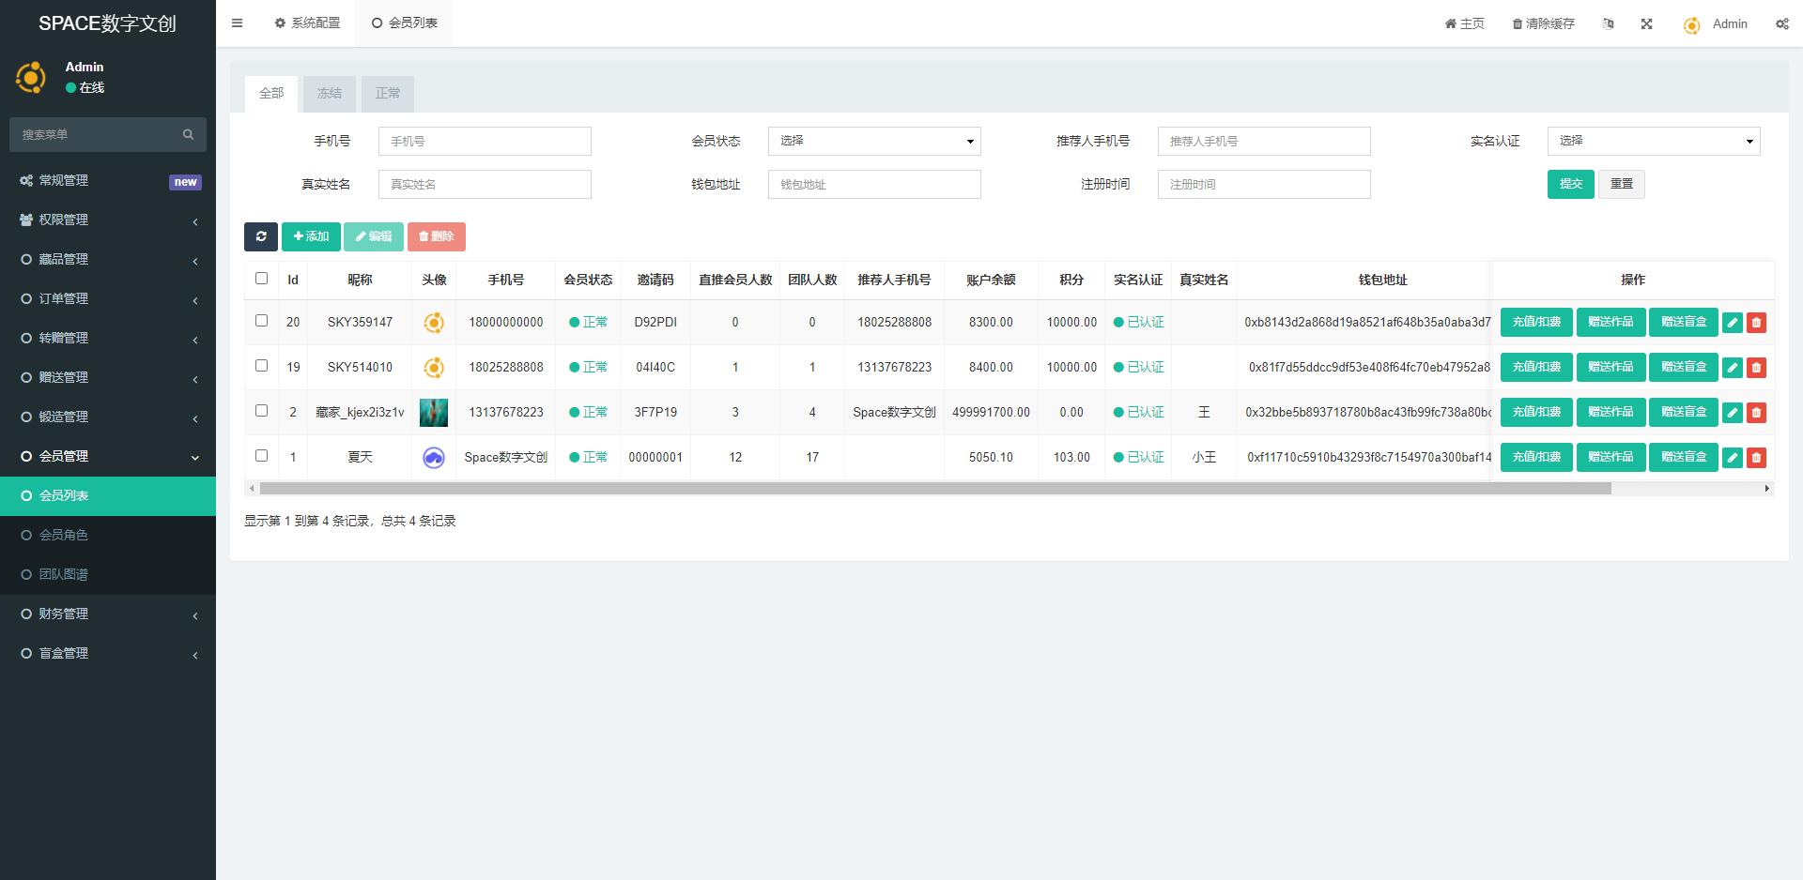Click green edit pencil icon for 夏天 row
This screenshot has height=880, width=1803.
click(1733, 458)
